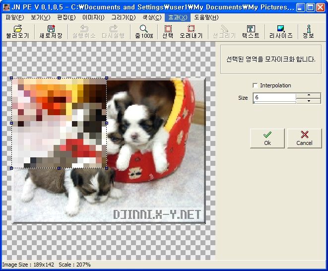Click top-middle selection handle
328x271 pixels.
coord(59,78)
